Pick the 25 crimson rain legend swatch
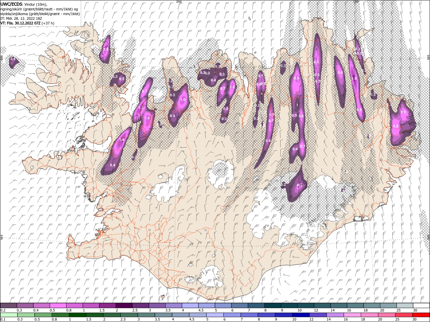 tap(404, 315)
